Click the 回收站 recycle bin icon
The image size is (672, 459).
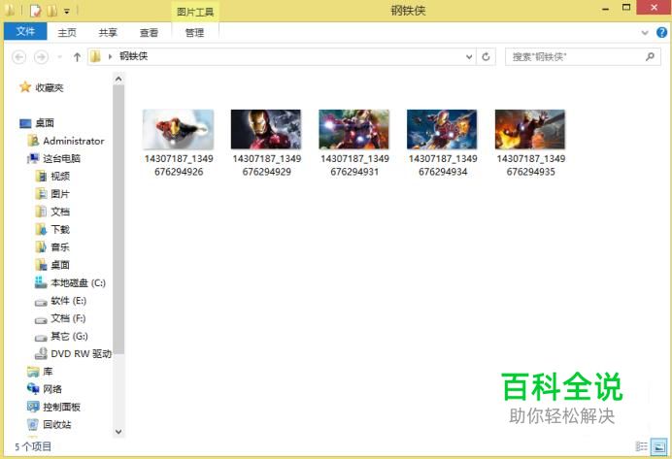coord(33,425)
